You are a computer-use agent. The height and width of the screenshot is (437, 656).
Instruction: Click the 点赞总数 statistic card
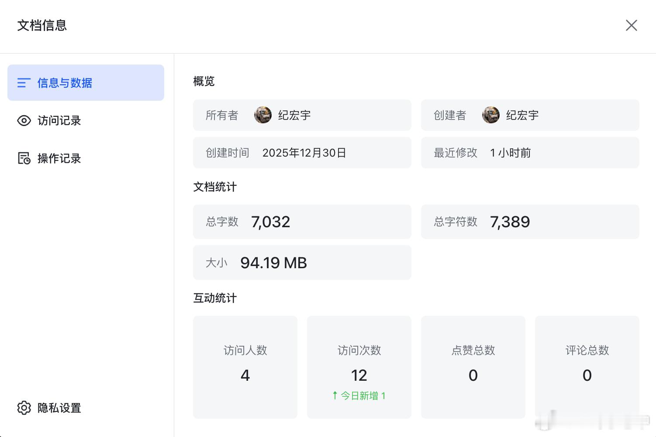(473, 367)
